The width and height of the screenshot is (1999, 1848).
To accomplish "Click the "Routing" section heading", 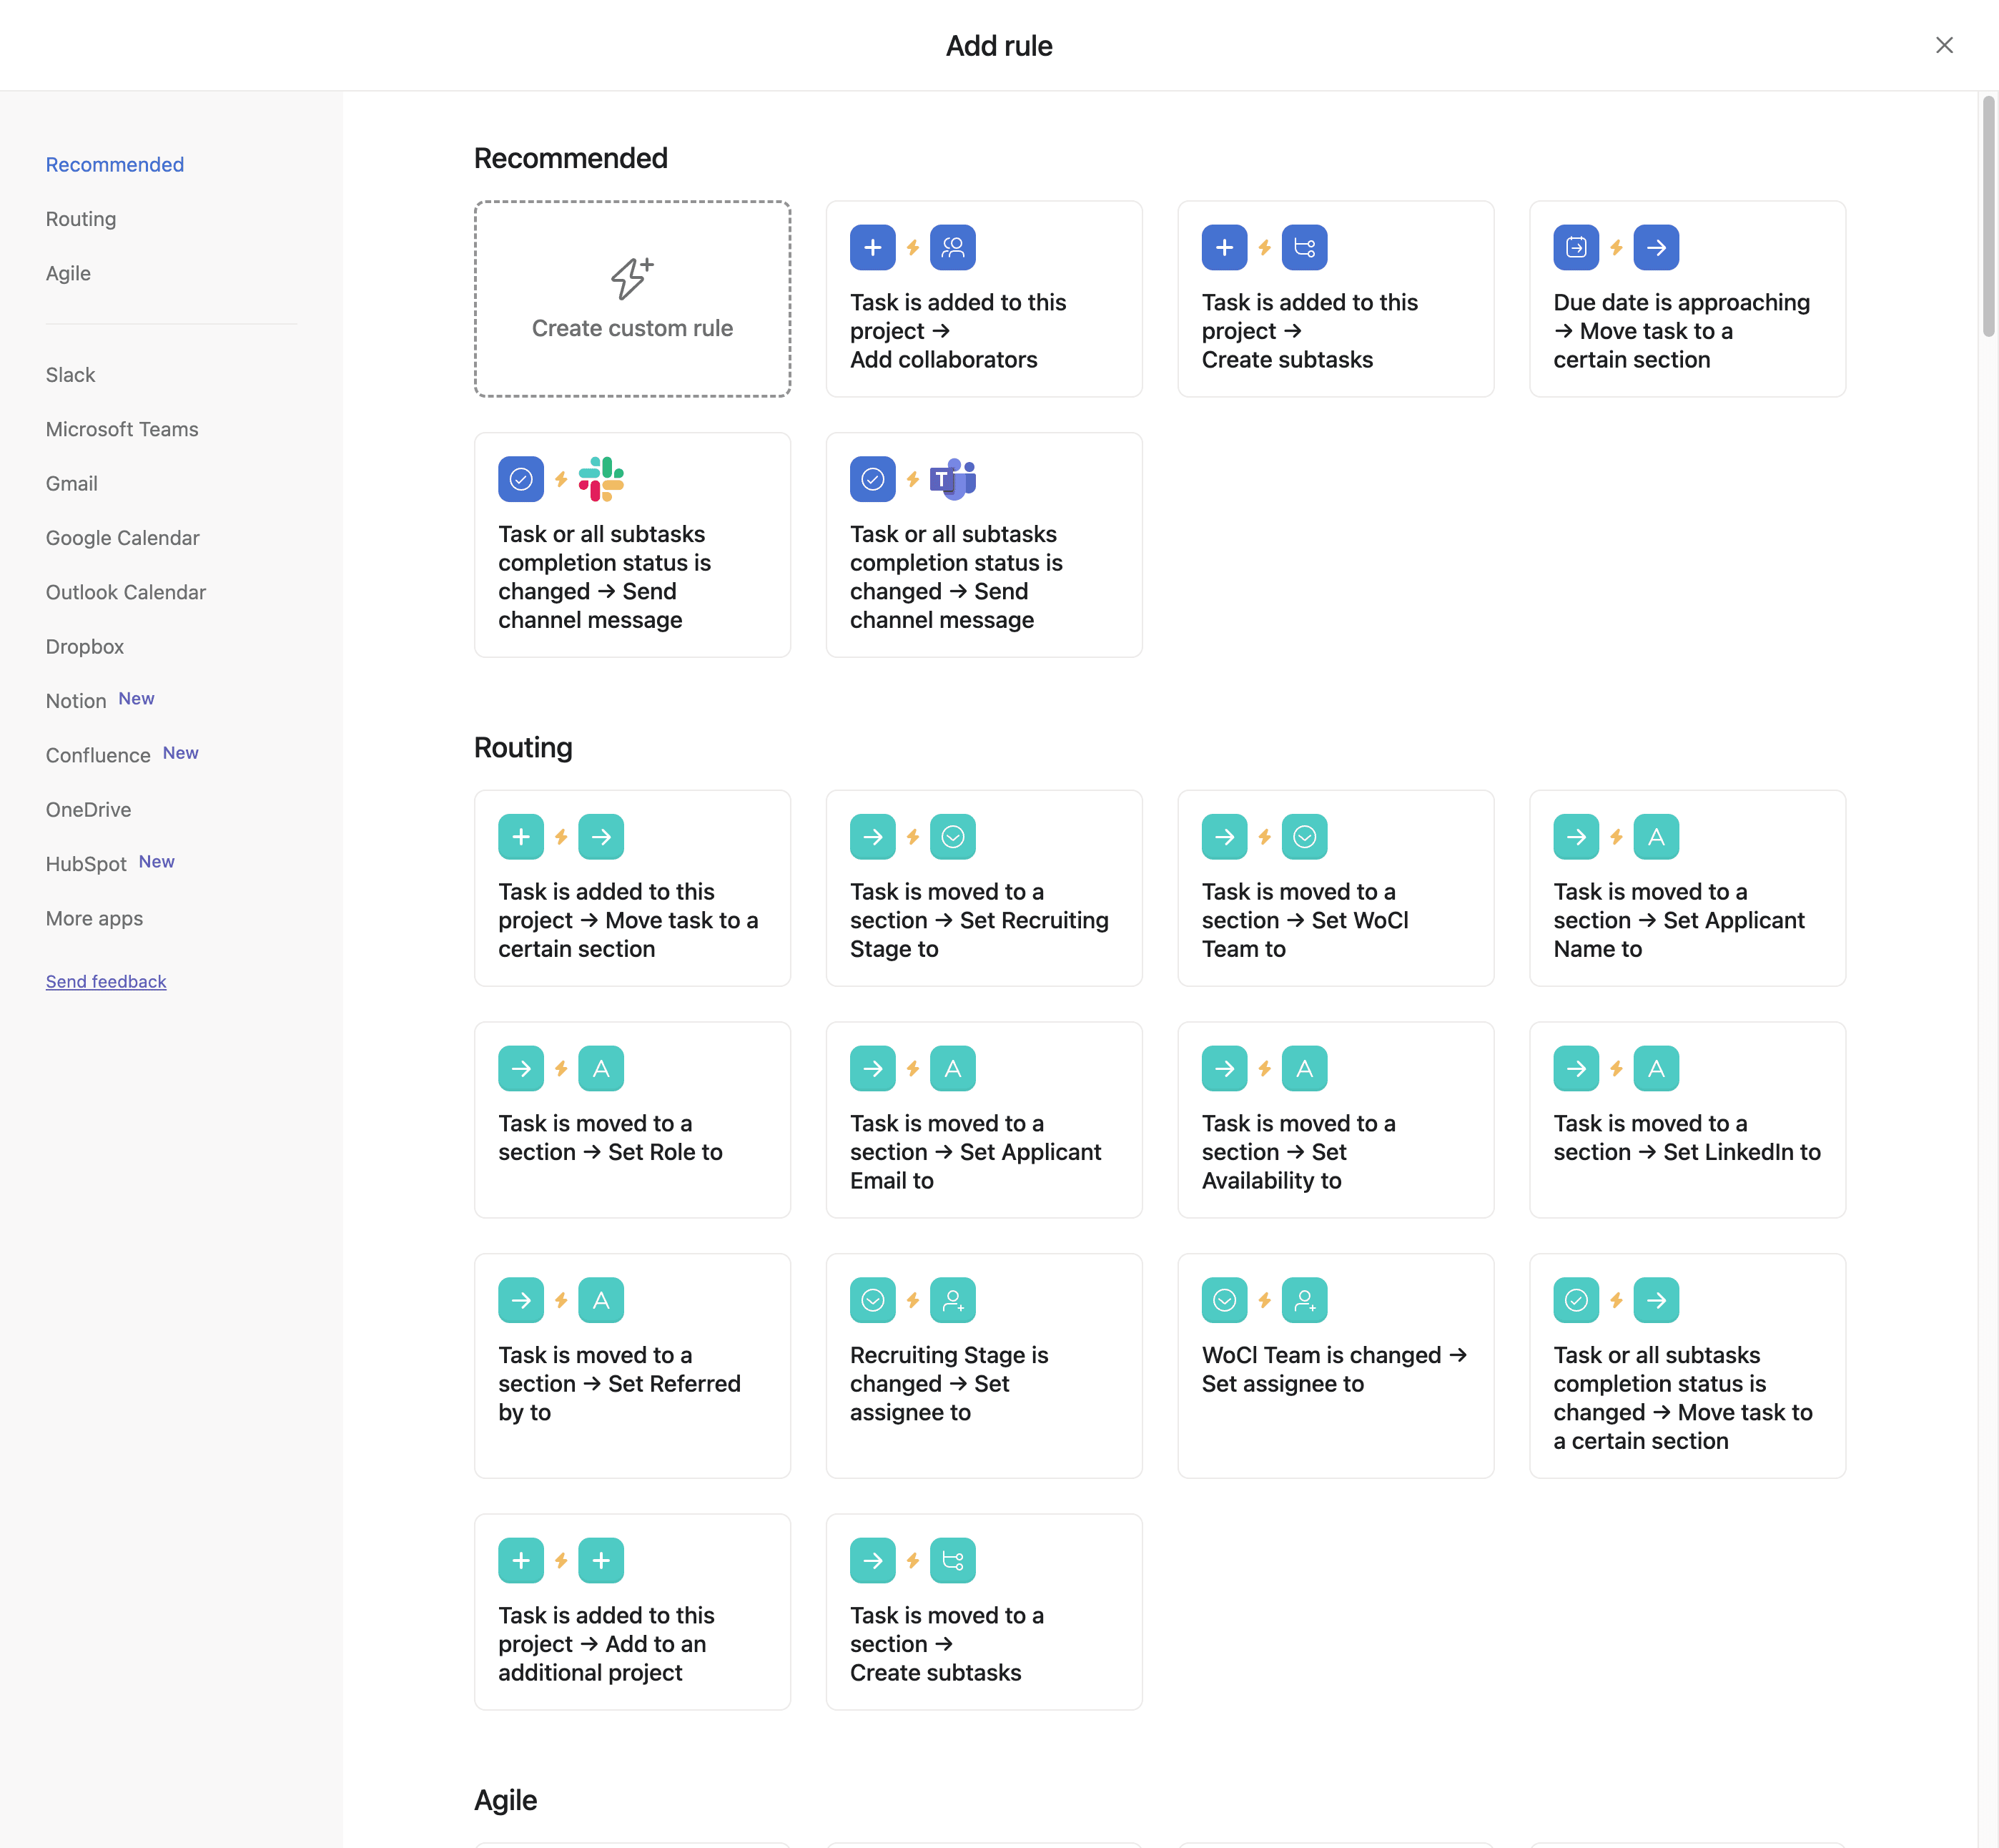I will point(523,748).
